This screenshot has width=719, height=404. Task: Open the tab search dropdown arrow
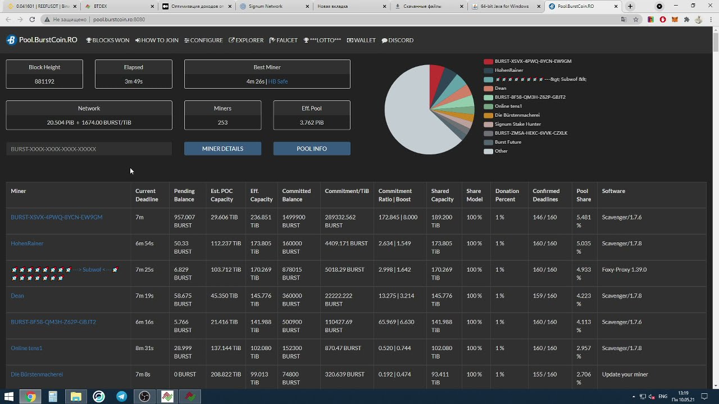pos(659,6)
